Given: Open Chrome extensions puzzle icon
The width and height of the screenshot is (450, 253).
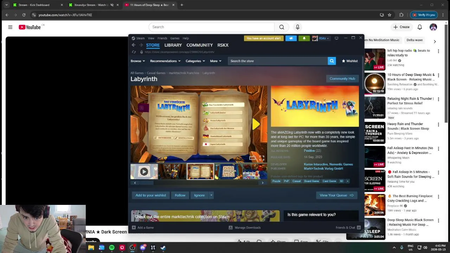Looking at the screenshot, I should coord(401,15).
